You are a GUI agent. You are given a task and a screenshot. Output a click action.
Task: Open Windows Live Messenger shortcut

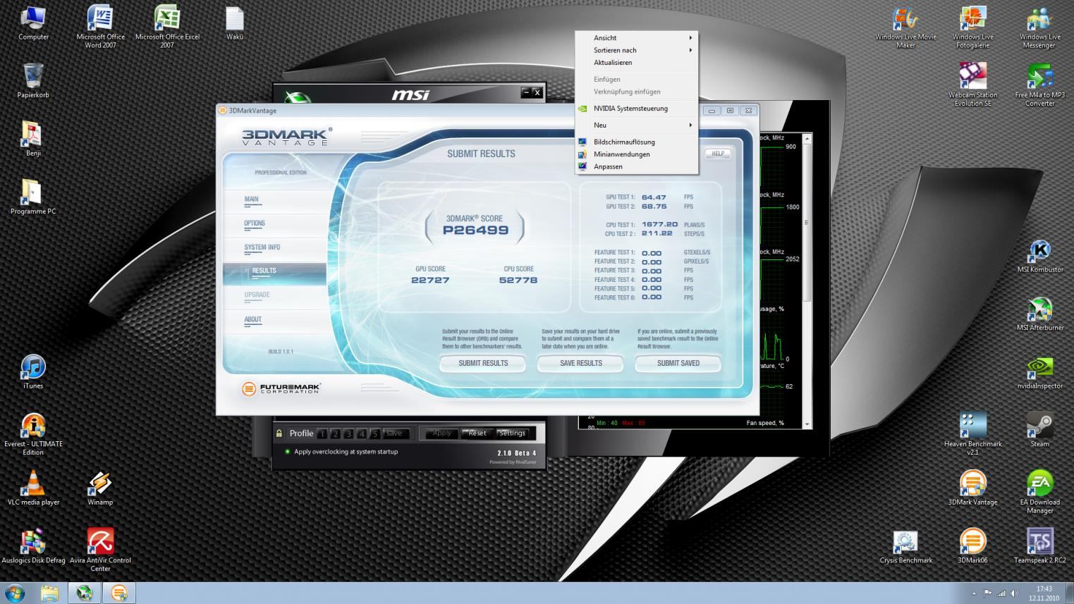[1039, 27]
